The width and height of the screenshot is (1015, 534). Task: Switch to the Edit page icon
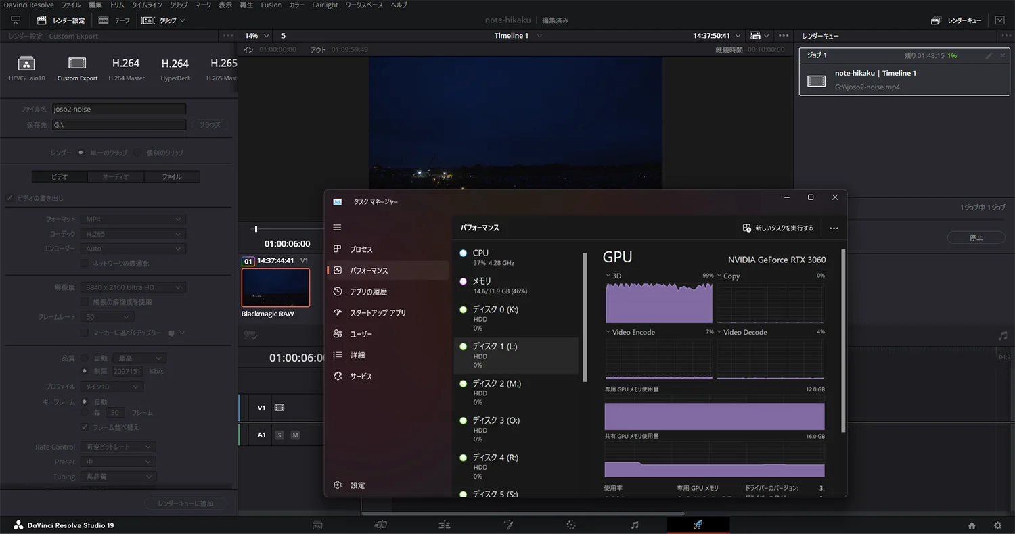(x=444, y=525)
